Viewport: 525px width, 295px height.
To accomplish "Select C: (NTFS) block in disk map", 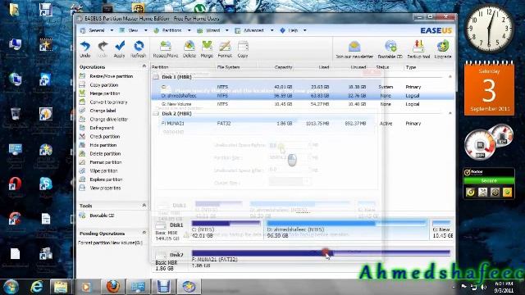I will click(x=226, y=229).
